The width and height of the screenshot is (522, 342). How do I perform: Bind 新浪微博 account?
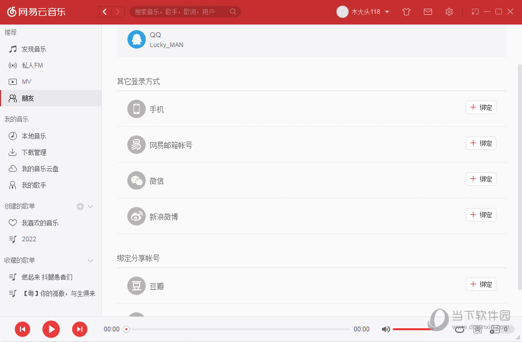(481, 215)
